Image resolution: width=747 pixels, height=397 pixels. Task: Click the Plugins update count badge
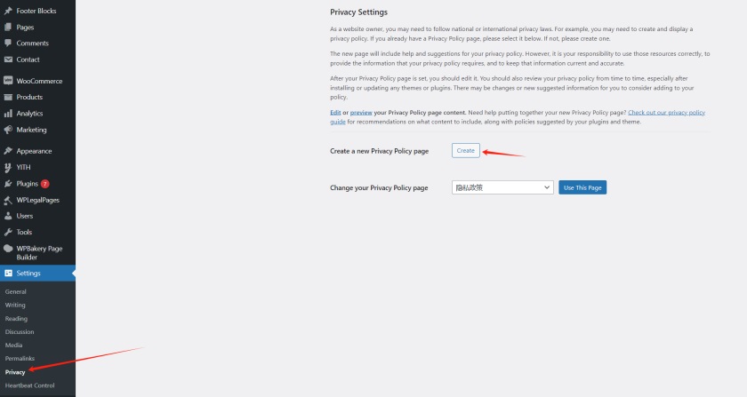click(45, 184)
